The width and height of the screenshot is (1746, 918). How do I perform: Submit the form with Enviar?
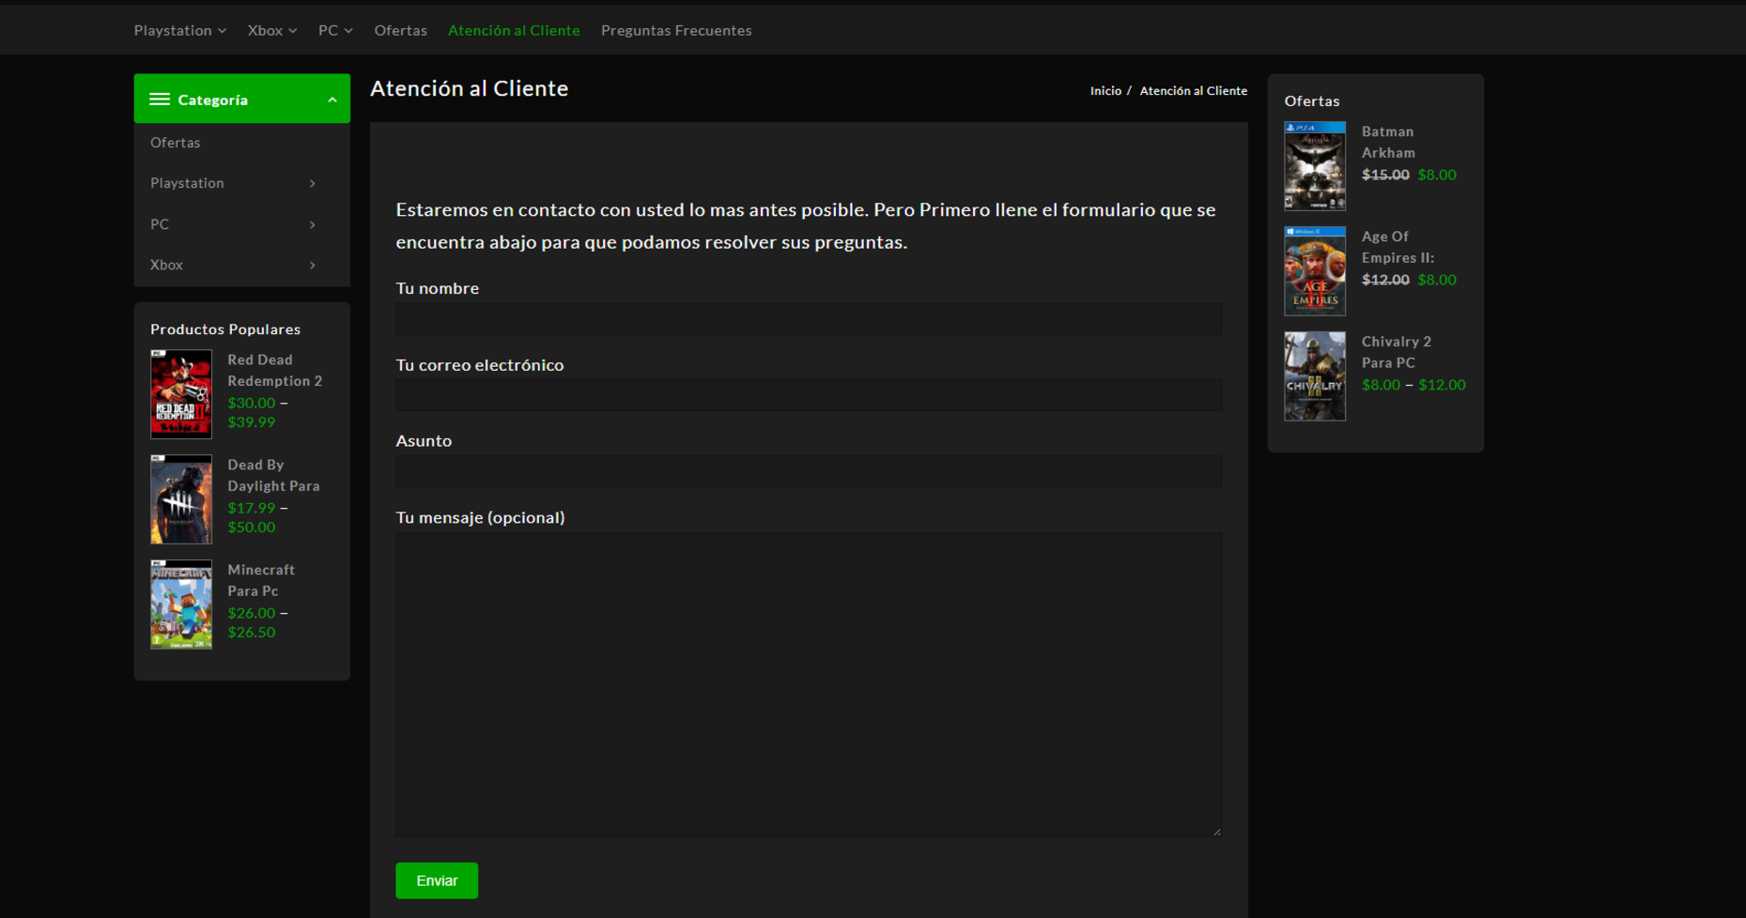pyautogui.click(x=437, y=880)
